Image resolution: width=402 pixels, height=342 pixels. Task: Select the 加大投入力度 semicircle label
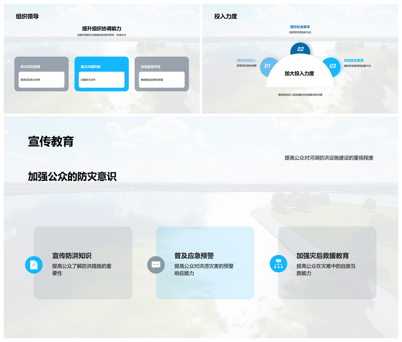[299, 74]
